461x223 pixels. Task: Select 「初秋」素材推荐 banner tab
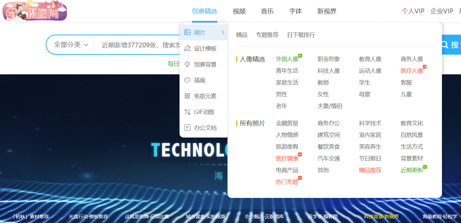tap(31, 217)
